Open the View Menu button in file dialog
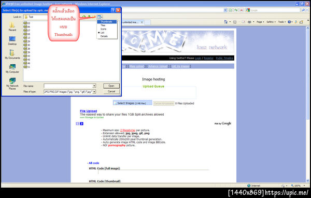Screen dimensions: 311x198 click(x=100, y=17)
